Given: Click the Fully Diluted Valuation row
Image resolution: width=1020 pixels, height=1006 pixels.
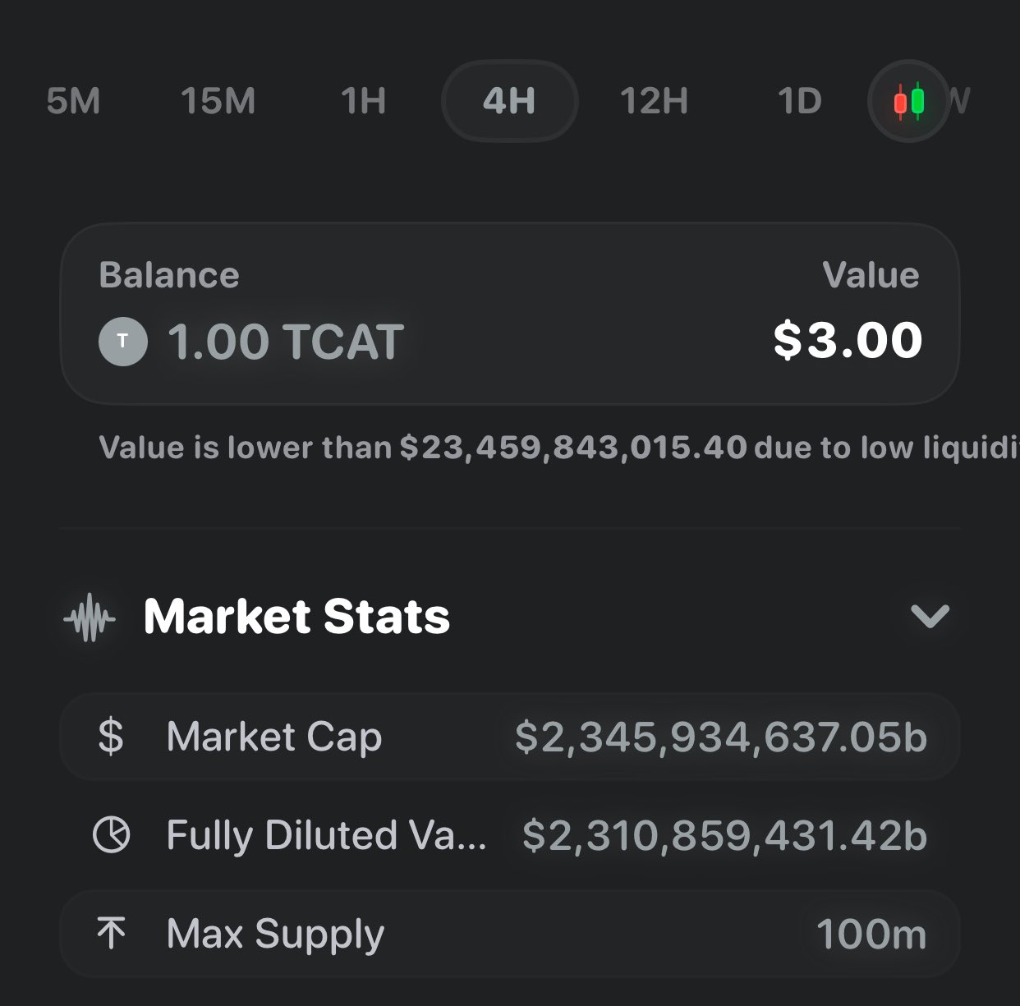Looking at the screenshot, I should click(x=509, y=835).
